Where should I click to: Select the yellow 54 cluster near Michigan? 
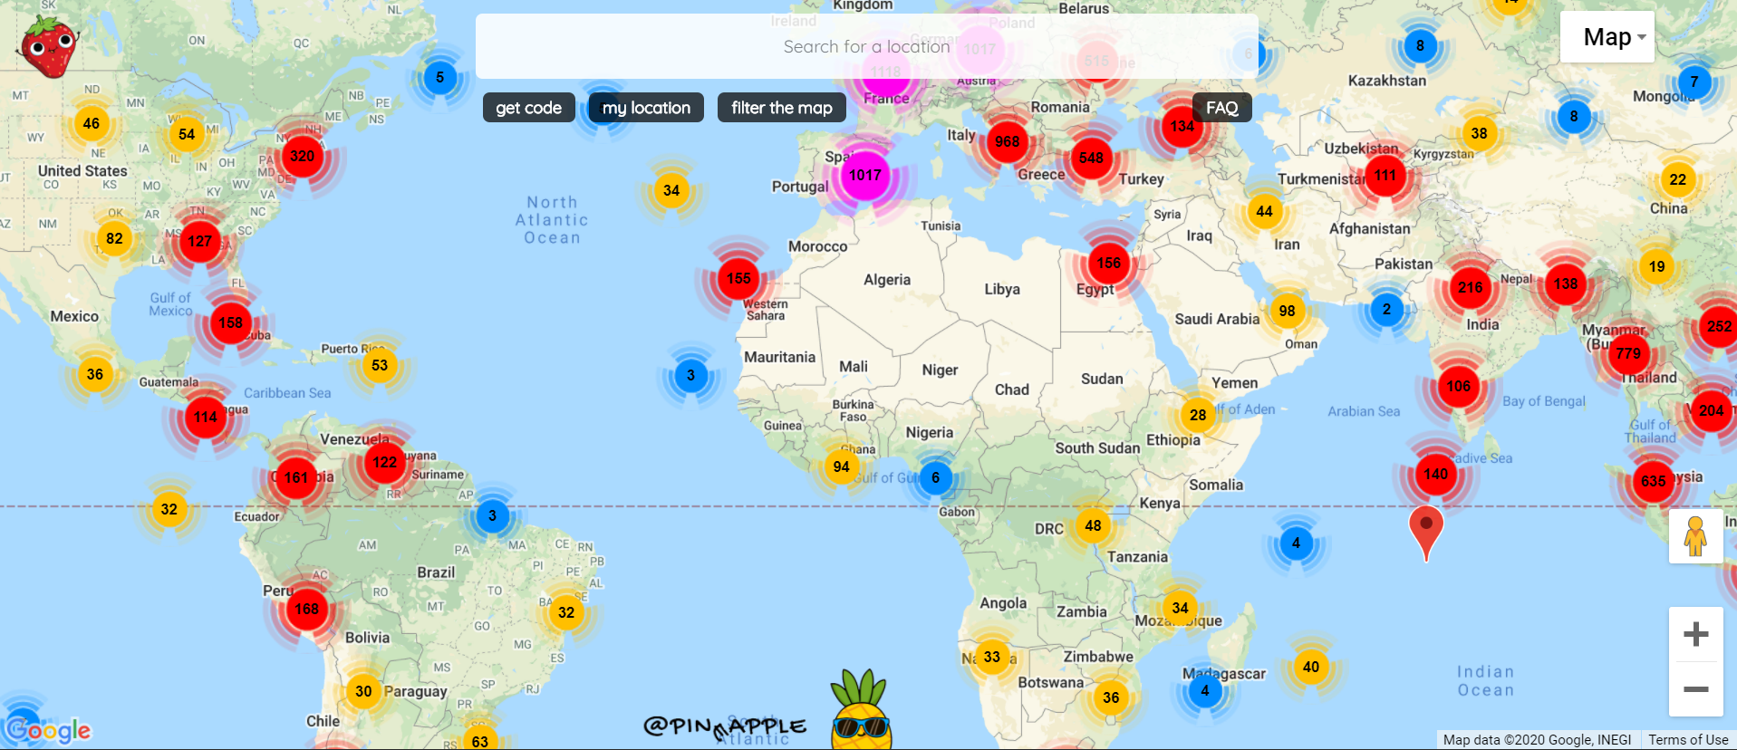tap(187, 134)
